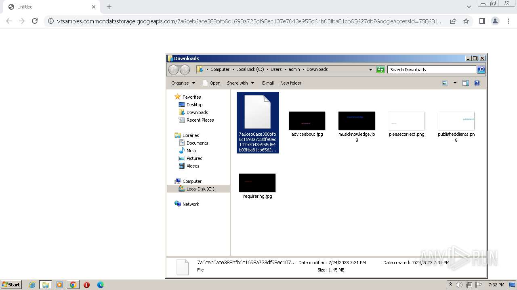Select the 7a6ceb6ace388bfb file icon
The height and width of the screenshot is (290, 517).
[x=258, y=112]
